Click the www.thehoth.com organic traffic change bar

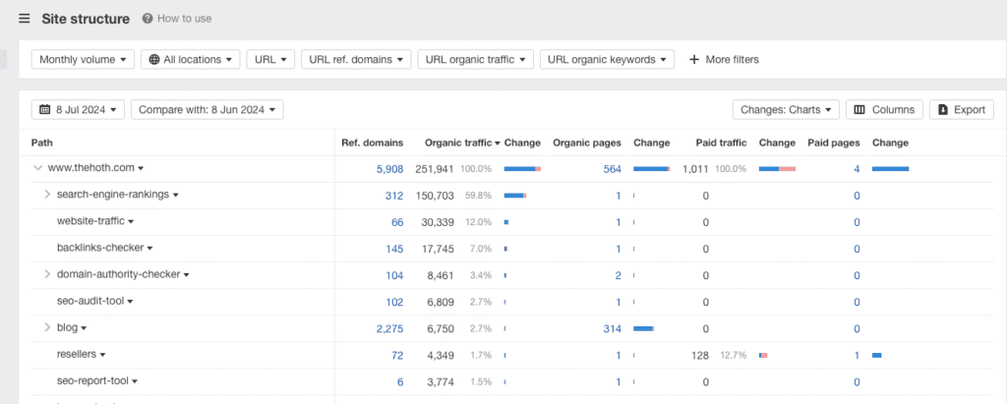(x=522, y=169)
